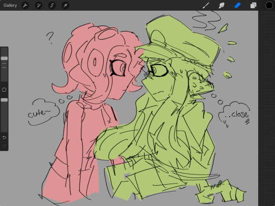Select the Eraser tool

coord(238,6)
